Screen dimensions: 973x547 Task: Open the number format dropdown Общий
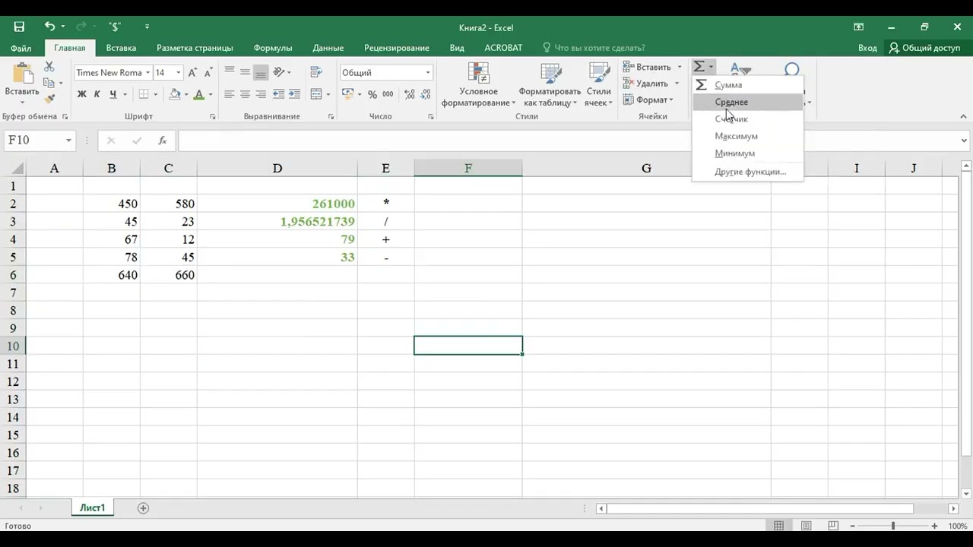click(386, 72)
